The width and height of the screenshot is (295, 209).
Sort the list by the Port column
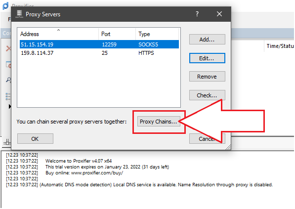[117, 34]
